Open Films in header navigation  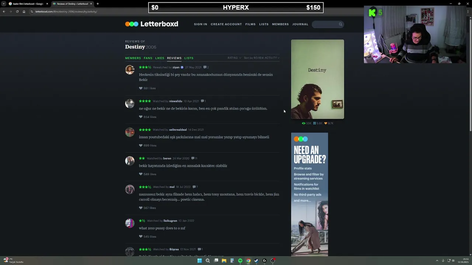[250, 24]
